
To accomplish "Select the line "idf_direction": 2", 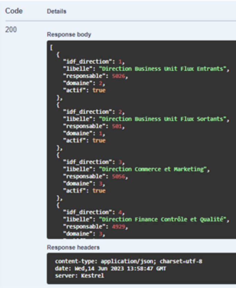I will pos(94,112).
